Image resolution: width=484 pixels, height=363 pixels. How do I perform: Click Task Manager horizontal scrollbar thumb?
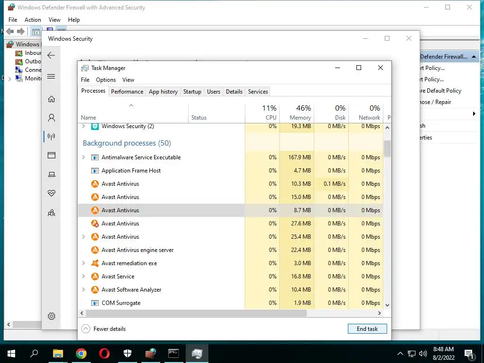[x=196, y=313]
